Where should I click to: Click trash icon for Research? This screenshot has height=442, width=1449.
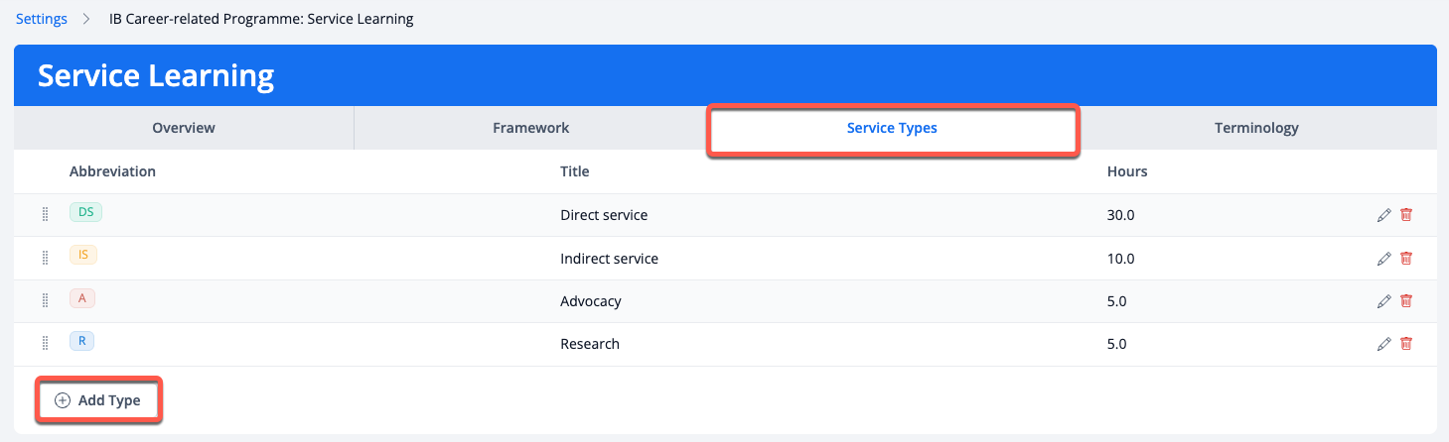tap(1405, 344)
